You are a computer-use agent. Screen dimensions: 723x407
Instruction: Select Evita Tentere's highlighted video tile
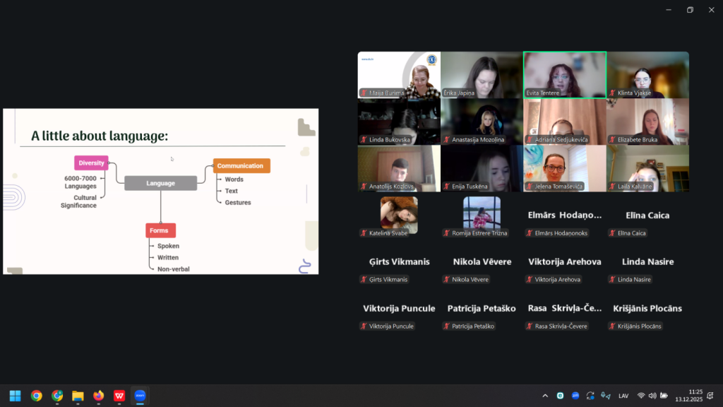click(564, 74)
